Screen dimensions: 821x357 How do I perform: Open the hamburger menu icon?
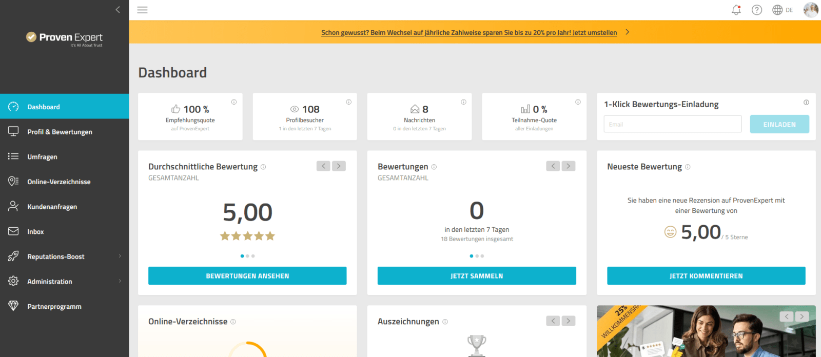pyautogui.click(x=142, y=10)
